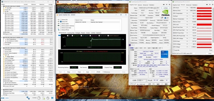
Task: Click the Lookup button in GPU-Z
Action: click(166, 8)
